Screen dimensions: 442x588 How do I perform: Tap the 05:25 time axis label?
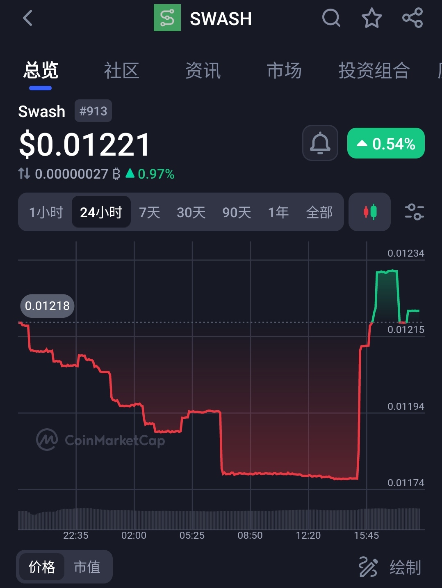[192, 535]
